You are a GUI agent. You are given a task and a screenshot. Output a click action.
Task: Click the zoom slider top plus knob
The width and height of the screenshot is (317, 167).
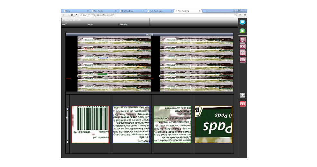(67, 109)
